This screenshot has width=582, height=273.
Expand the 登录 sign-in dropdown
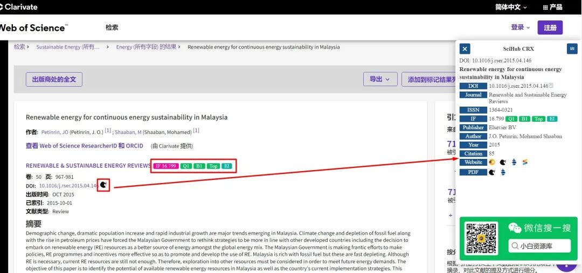pyautogui.click(x=521, y=27)
